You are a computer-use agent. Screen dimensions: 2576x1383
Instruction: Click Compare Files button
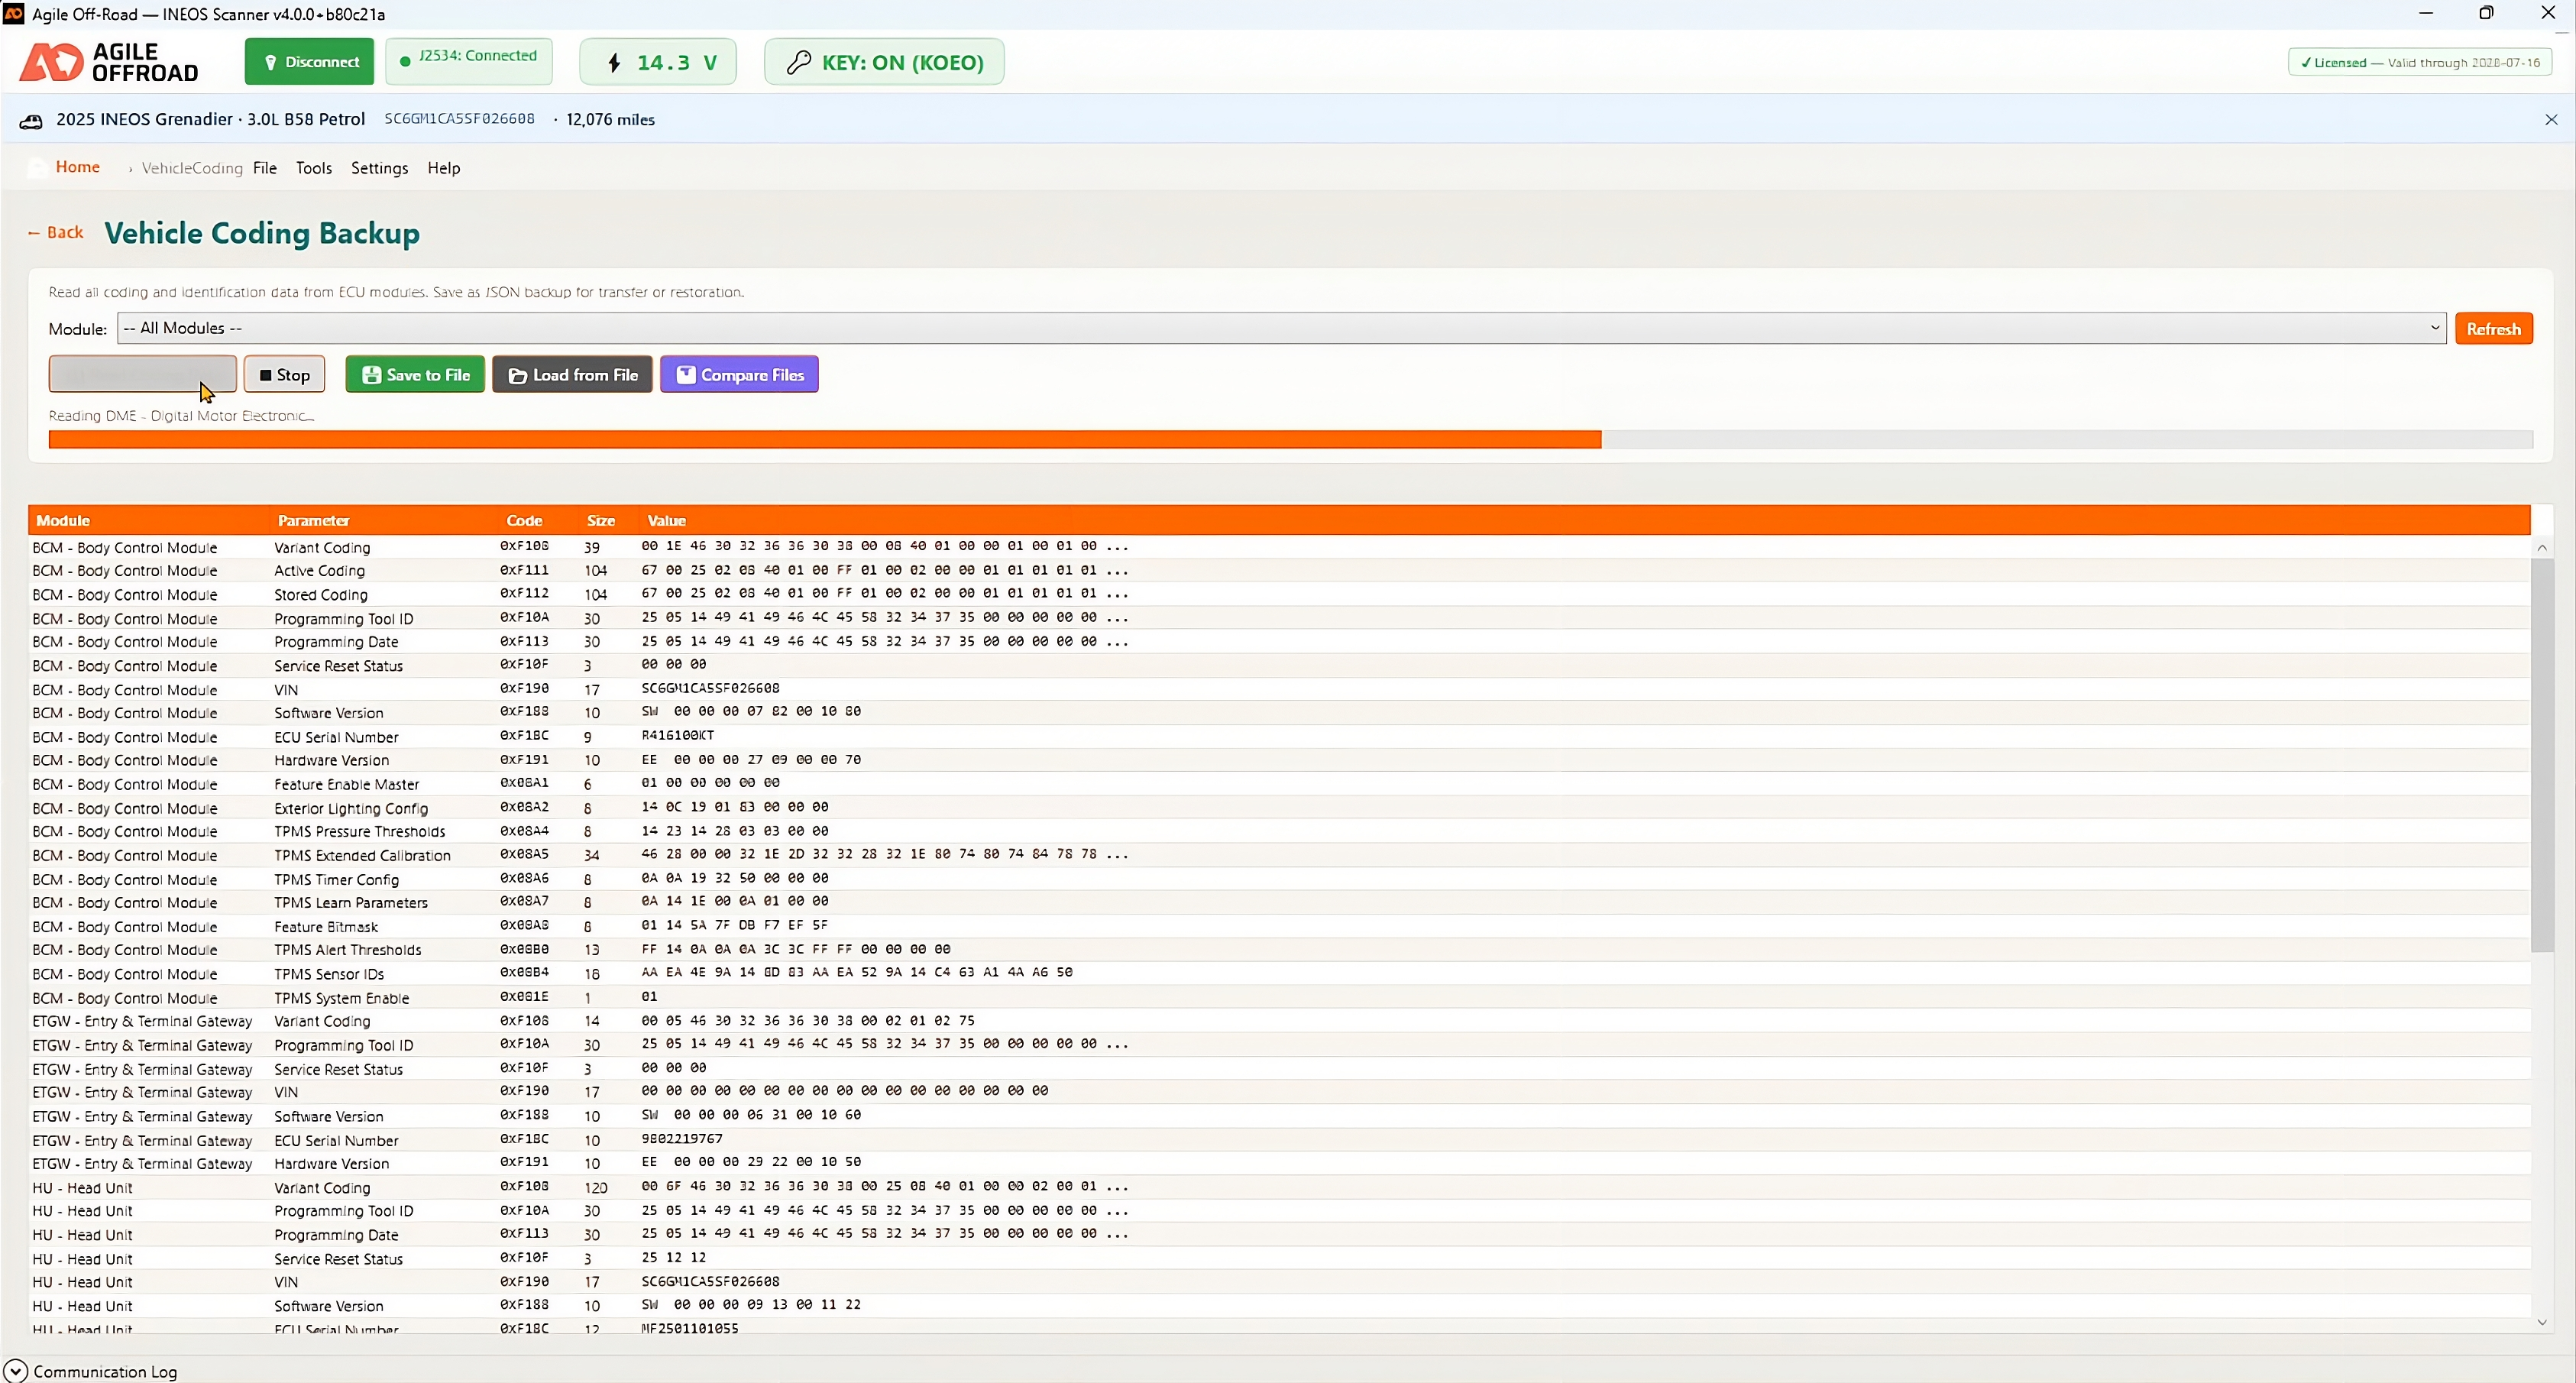tap(740, 375)
